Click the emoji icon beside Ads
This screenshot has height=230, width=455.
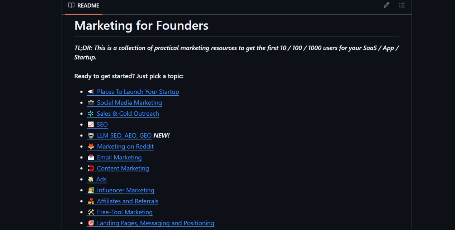[x=91, y=179]
